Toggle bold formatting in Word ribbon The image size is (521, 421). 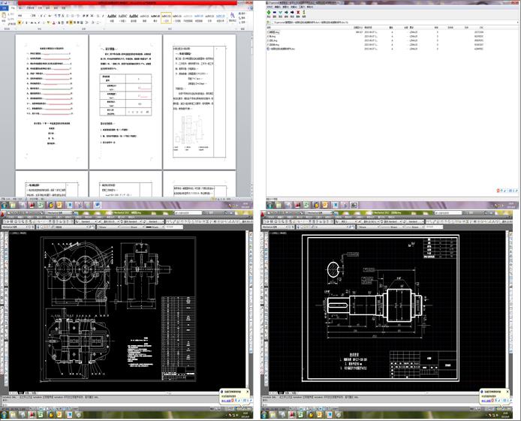(x=20, y=23)
